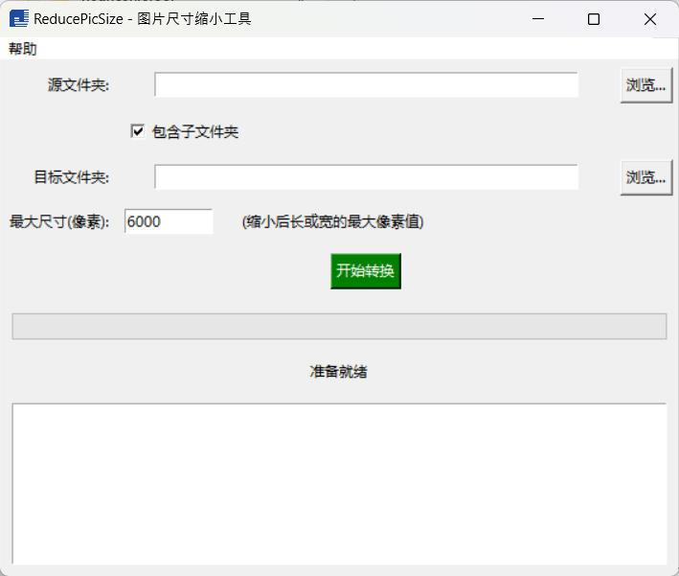Click the 包含子文件夹 label text
The image size is (679, 576).
click(194, 131)
